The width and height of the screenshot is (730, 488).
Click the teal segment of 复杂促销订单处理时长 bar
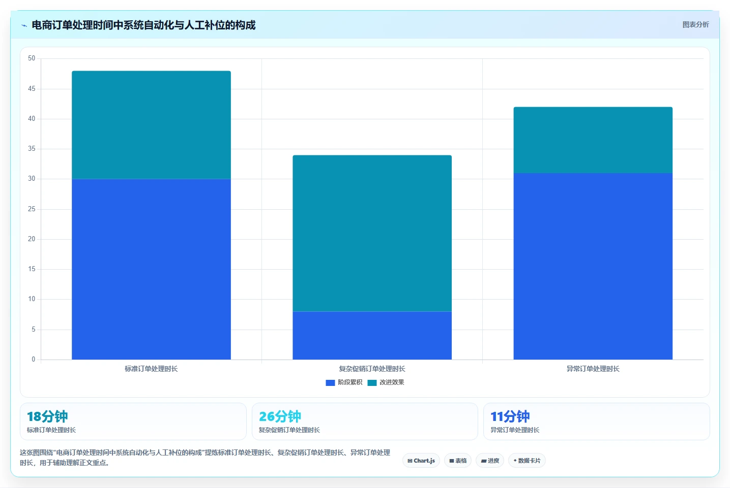(x=372, y=233)
